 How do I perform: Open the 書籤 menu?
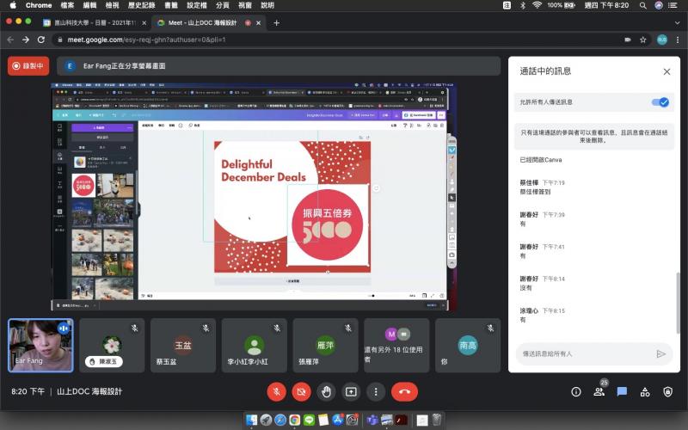[x=171, y=5]
